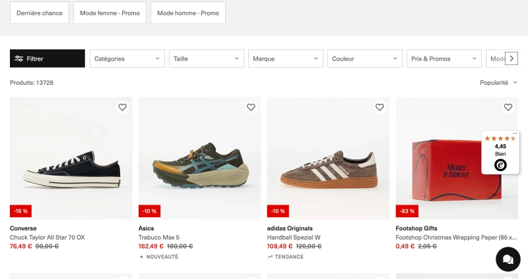Screen dimensions: 528x279
Task: Open the Taille filter dropdown
Action: pyautogui.click(x=207, y=59)
